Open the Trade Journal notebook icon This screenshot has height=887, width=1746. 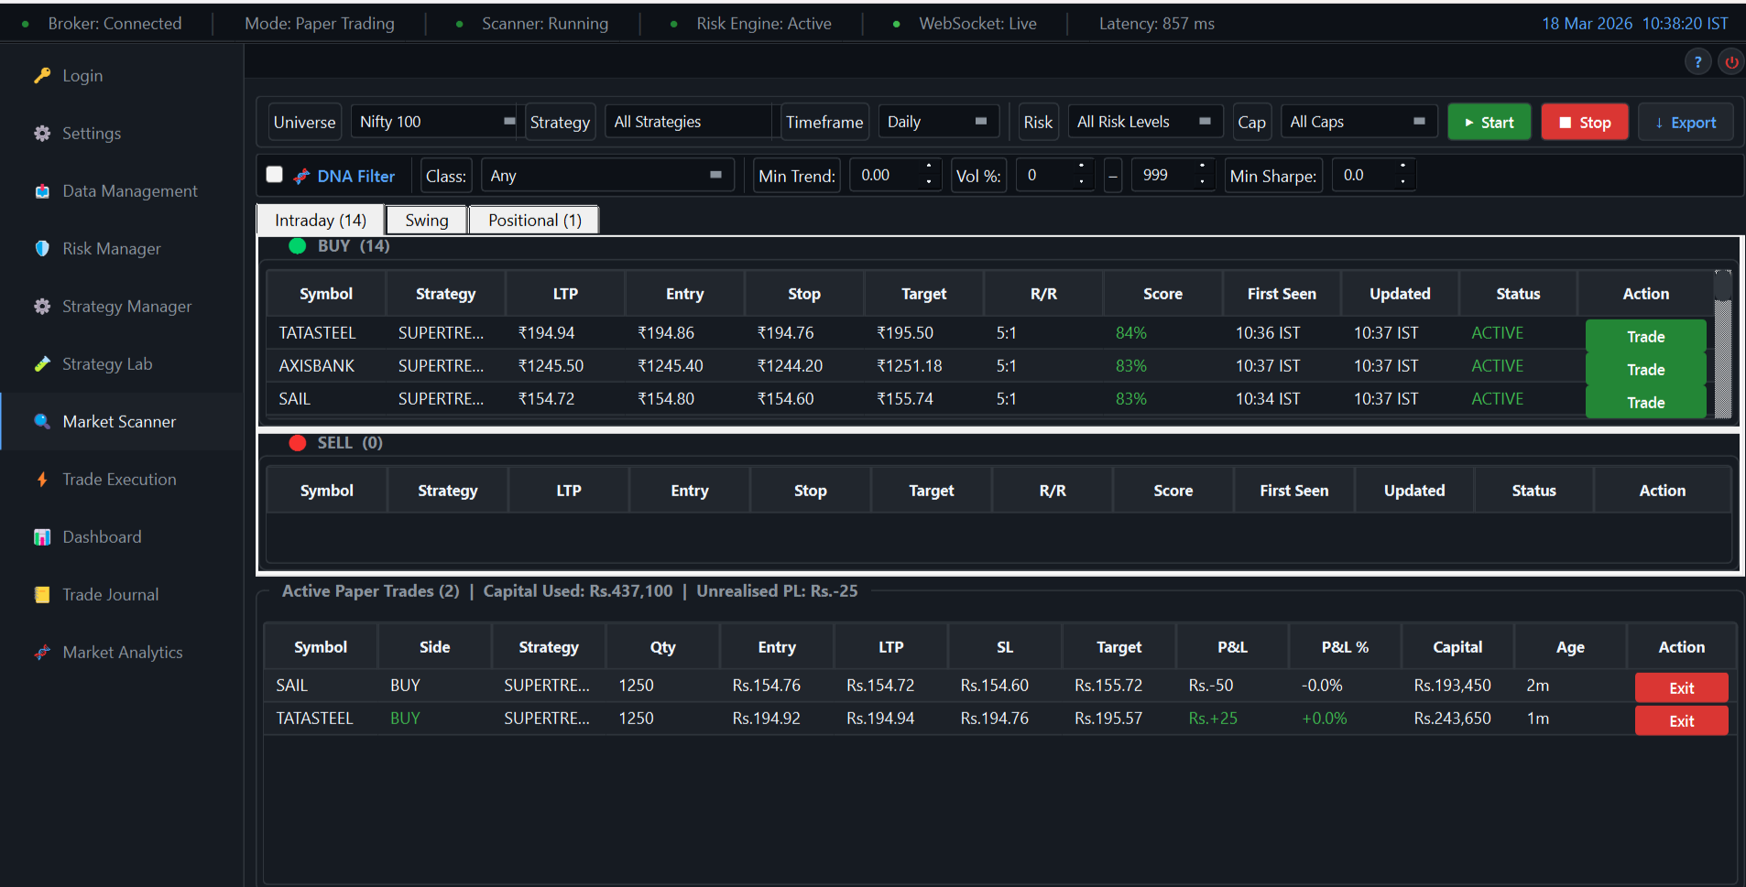point(42,594)
